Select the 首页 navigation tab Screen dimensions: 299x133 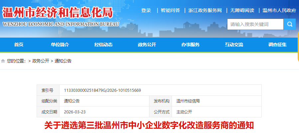(19, 45)
